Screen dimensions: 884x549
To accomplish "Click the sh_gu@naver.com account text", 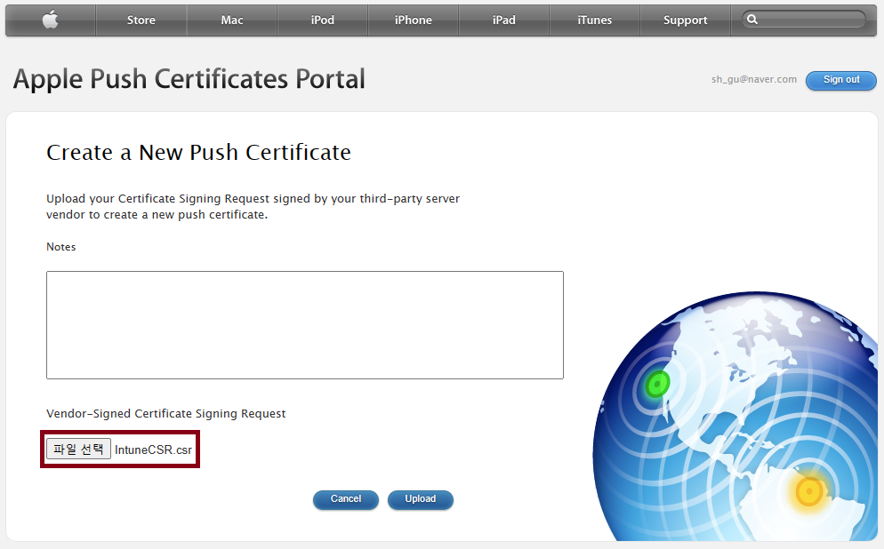I will pos(754,79).
